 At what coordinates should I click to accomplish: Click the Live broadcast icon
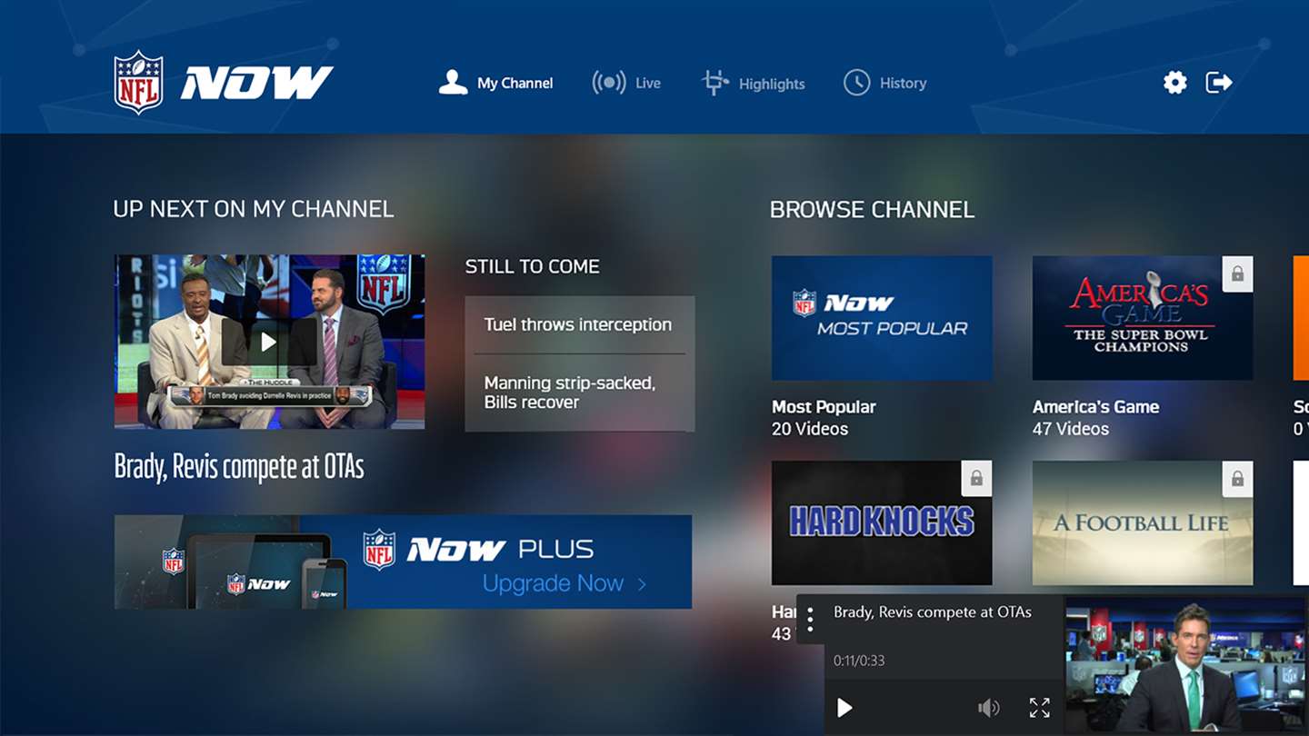[609, 83]
